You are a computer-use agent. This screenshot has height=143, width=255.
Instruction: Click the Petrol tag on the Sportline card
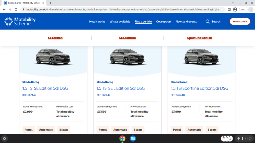coord(177,130)
